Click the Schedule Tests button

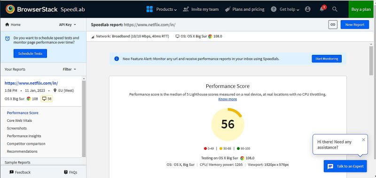(x=30, y=53)
